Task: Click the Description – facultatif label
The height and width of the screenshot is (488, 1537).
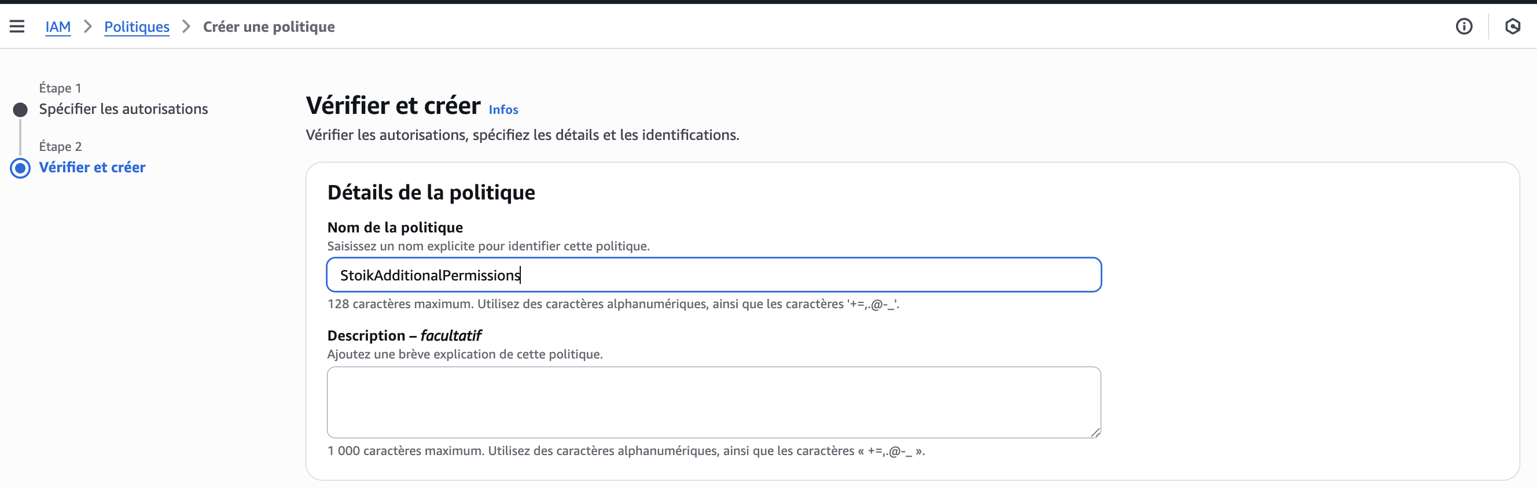Action: click(x=404, y=335)
